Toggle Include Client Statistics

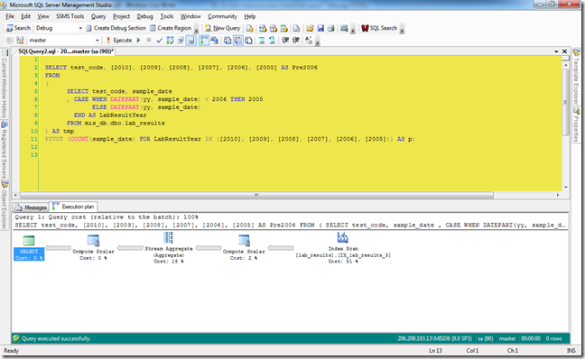tap(215, 41)
